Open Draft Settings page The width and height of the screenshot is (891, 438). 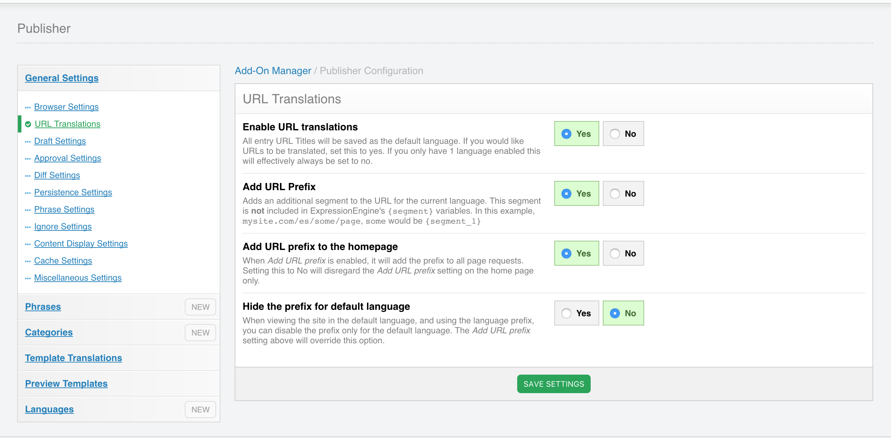click(60, 141)
